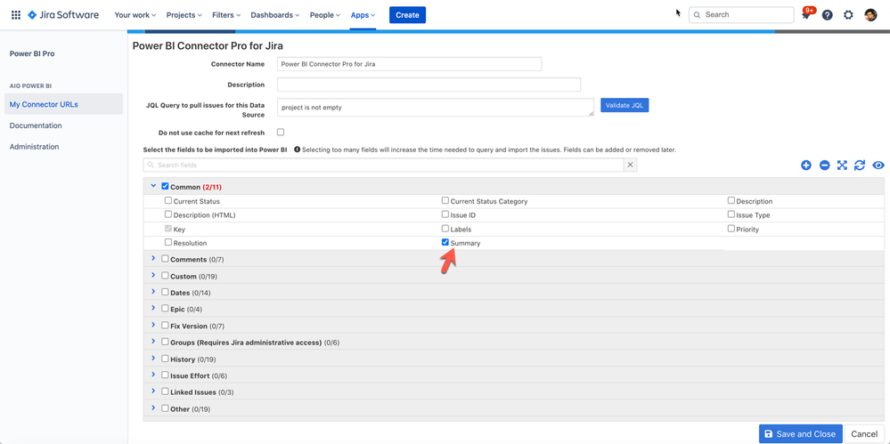Click the Create button

click(x=407, y=15)
